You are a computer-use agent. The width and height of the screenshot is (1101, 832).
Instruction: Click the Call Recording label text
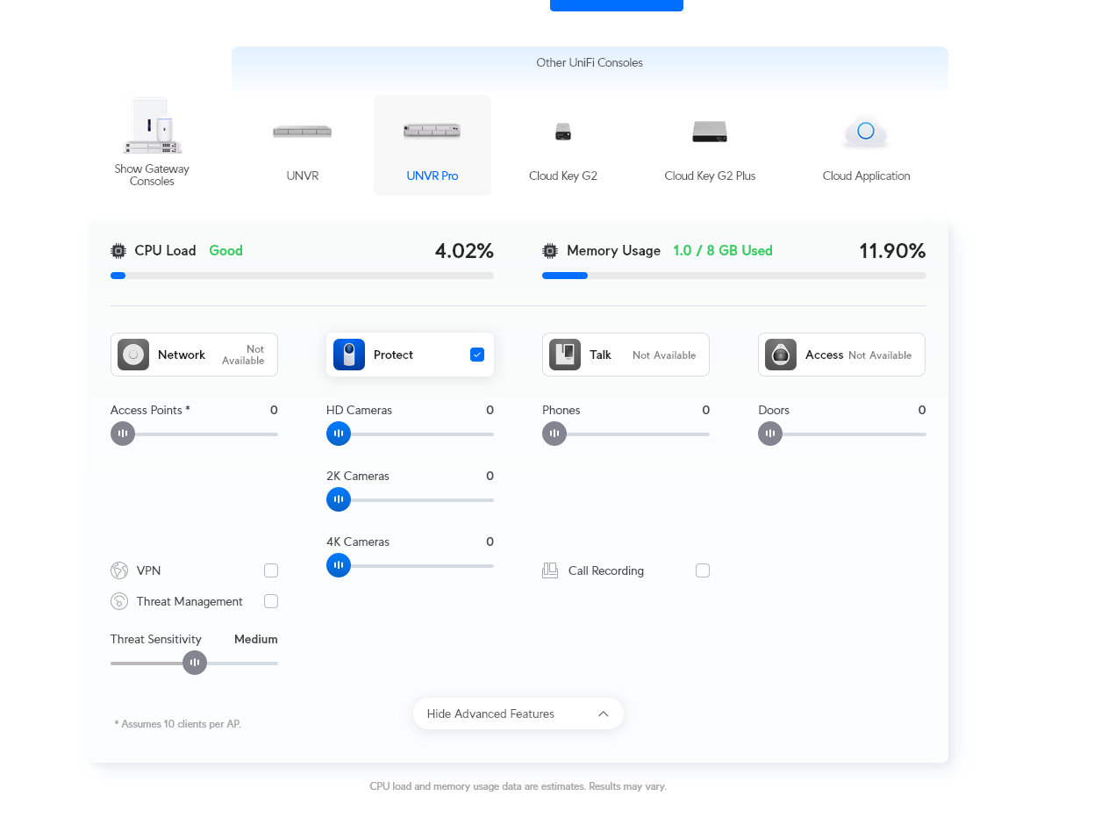click(606, 570)
